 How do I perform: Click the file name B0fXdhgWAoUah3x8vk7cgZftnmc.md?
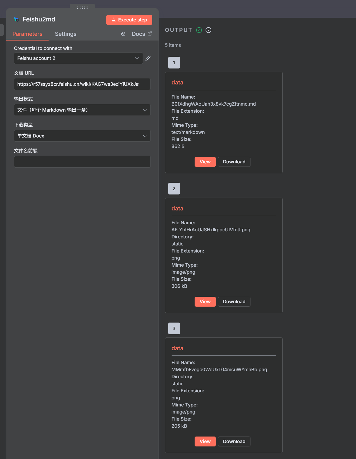(x=214, y=104)
